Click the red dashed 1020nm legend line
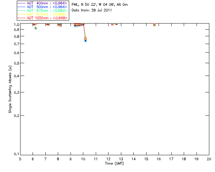This screenshot has height=172, width=215. pyautogui.click(x=21, y=18)
